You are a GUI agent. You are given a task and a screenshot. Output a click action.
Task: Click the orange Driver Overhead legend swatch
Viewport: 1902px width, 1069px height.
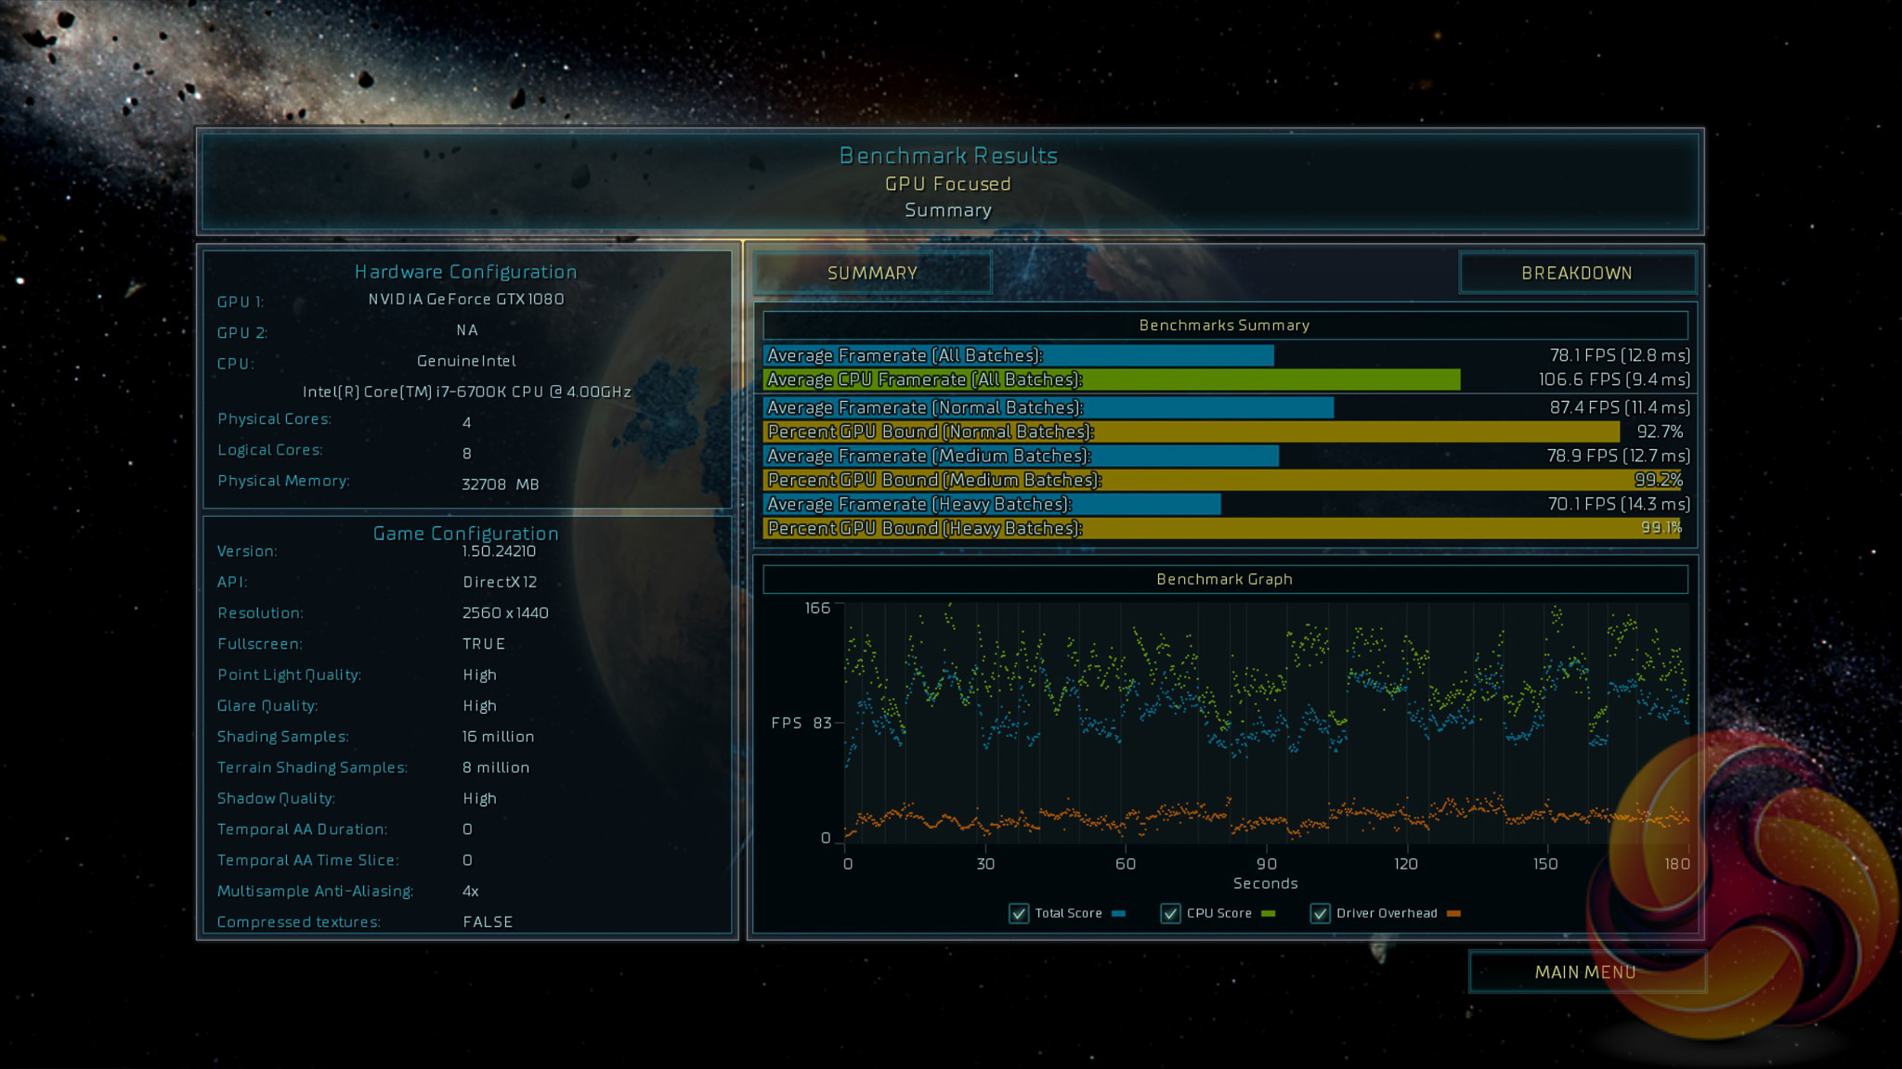[1453, 914]
